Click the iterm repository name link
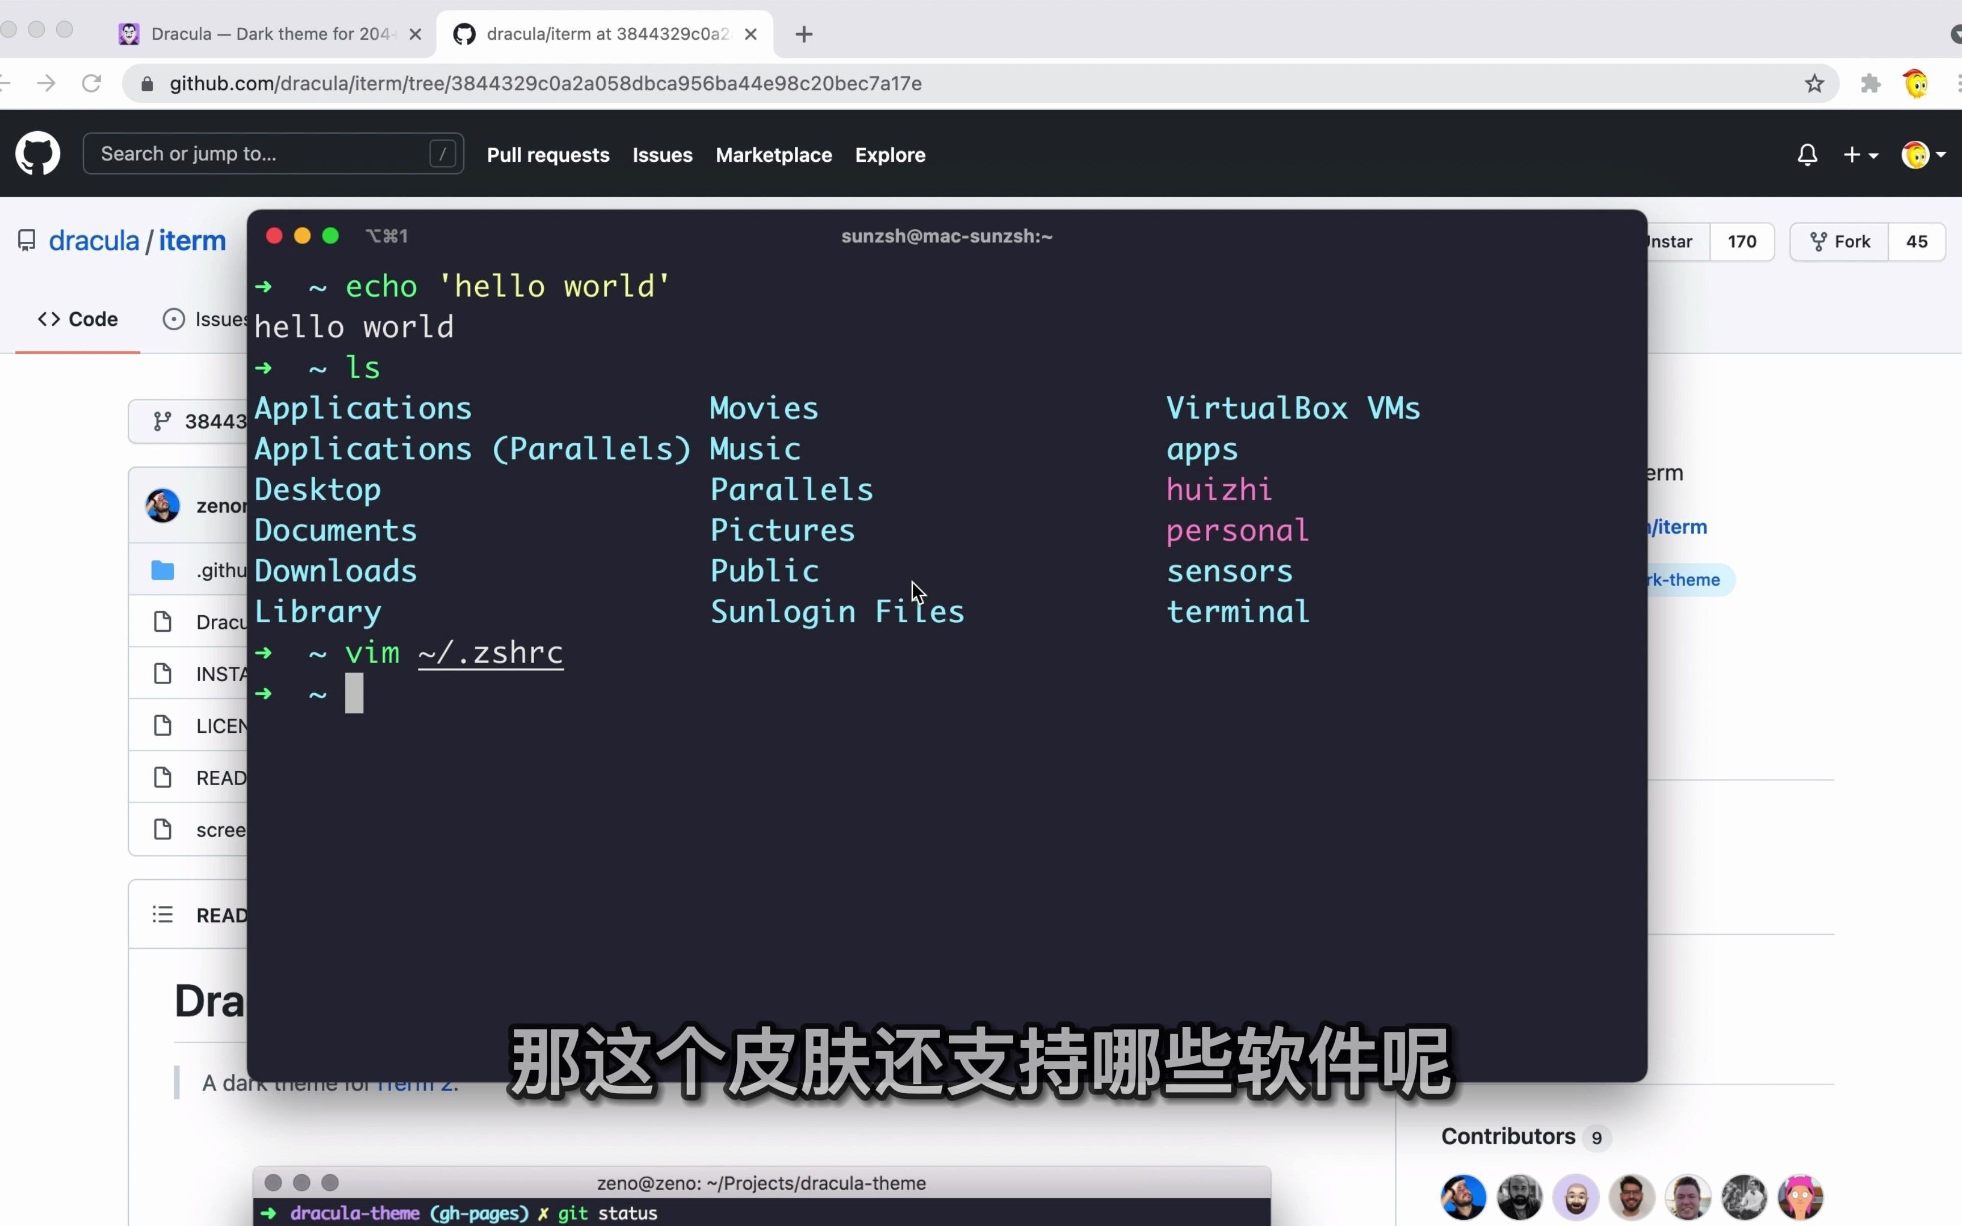This screenshot has width=1962, height=1226. [192, 241]
